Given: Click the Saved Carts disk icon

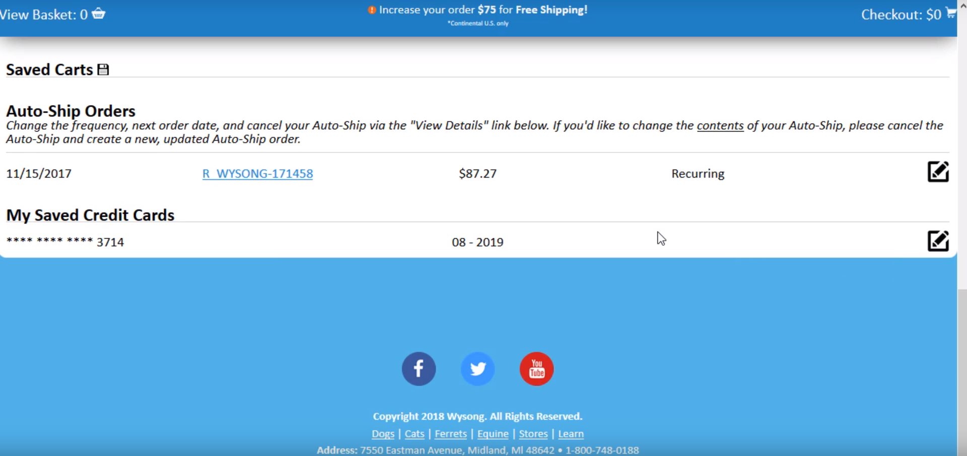Looking at the screenshot, I should click(x=103, y=69).
